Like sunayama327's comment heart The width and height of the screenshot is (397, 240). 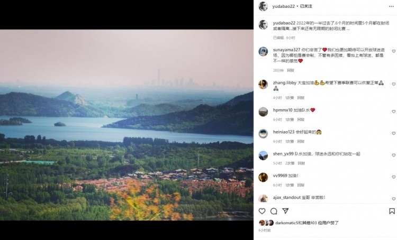click(394, 51)
